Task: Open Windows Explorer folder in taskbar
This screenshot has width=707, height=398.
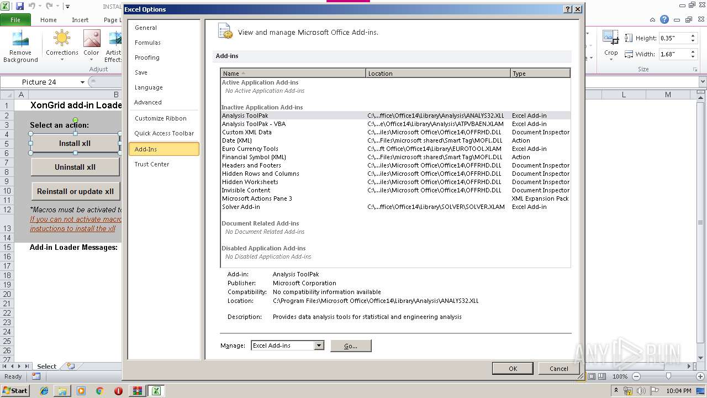Action: coord(62,391)
